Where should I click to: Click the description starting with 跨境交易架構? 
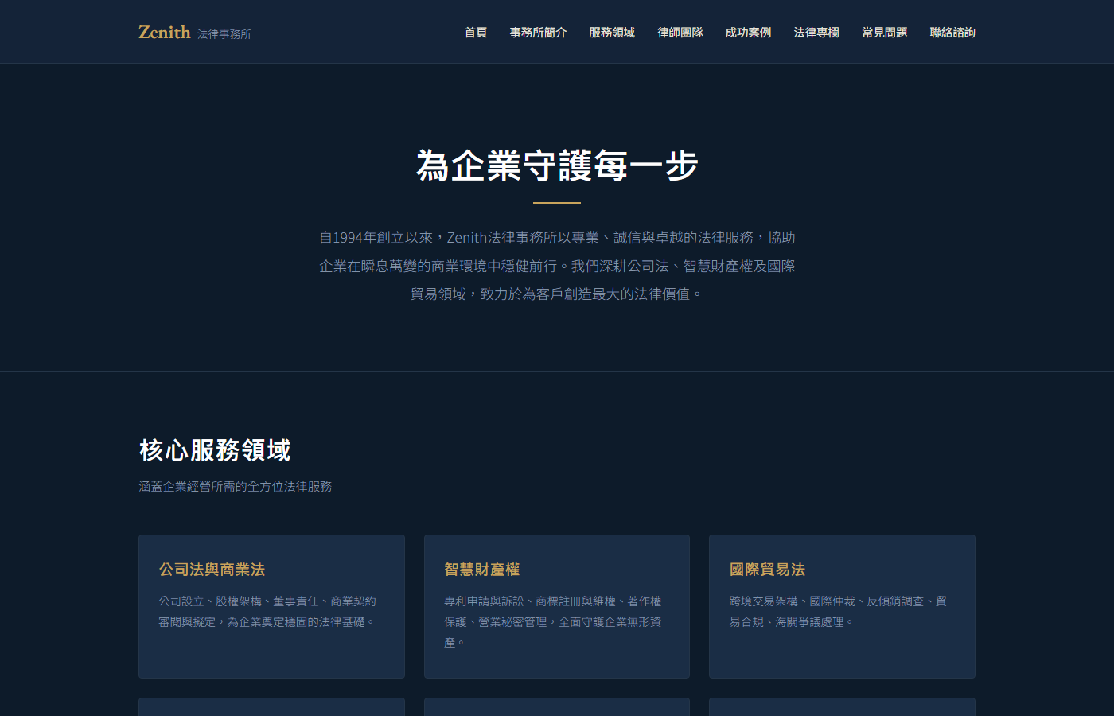[839, 612]
